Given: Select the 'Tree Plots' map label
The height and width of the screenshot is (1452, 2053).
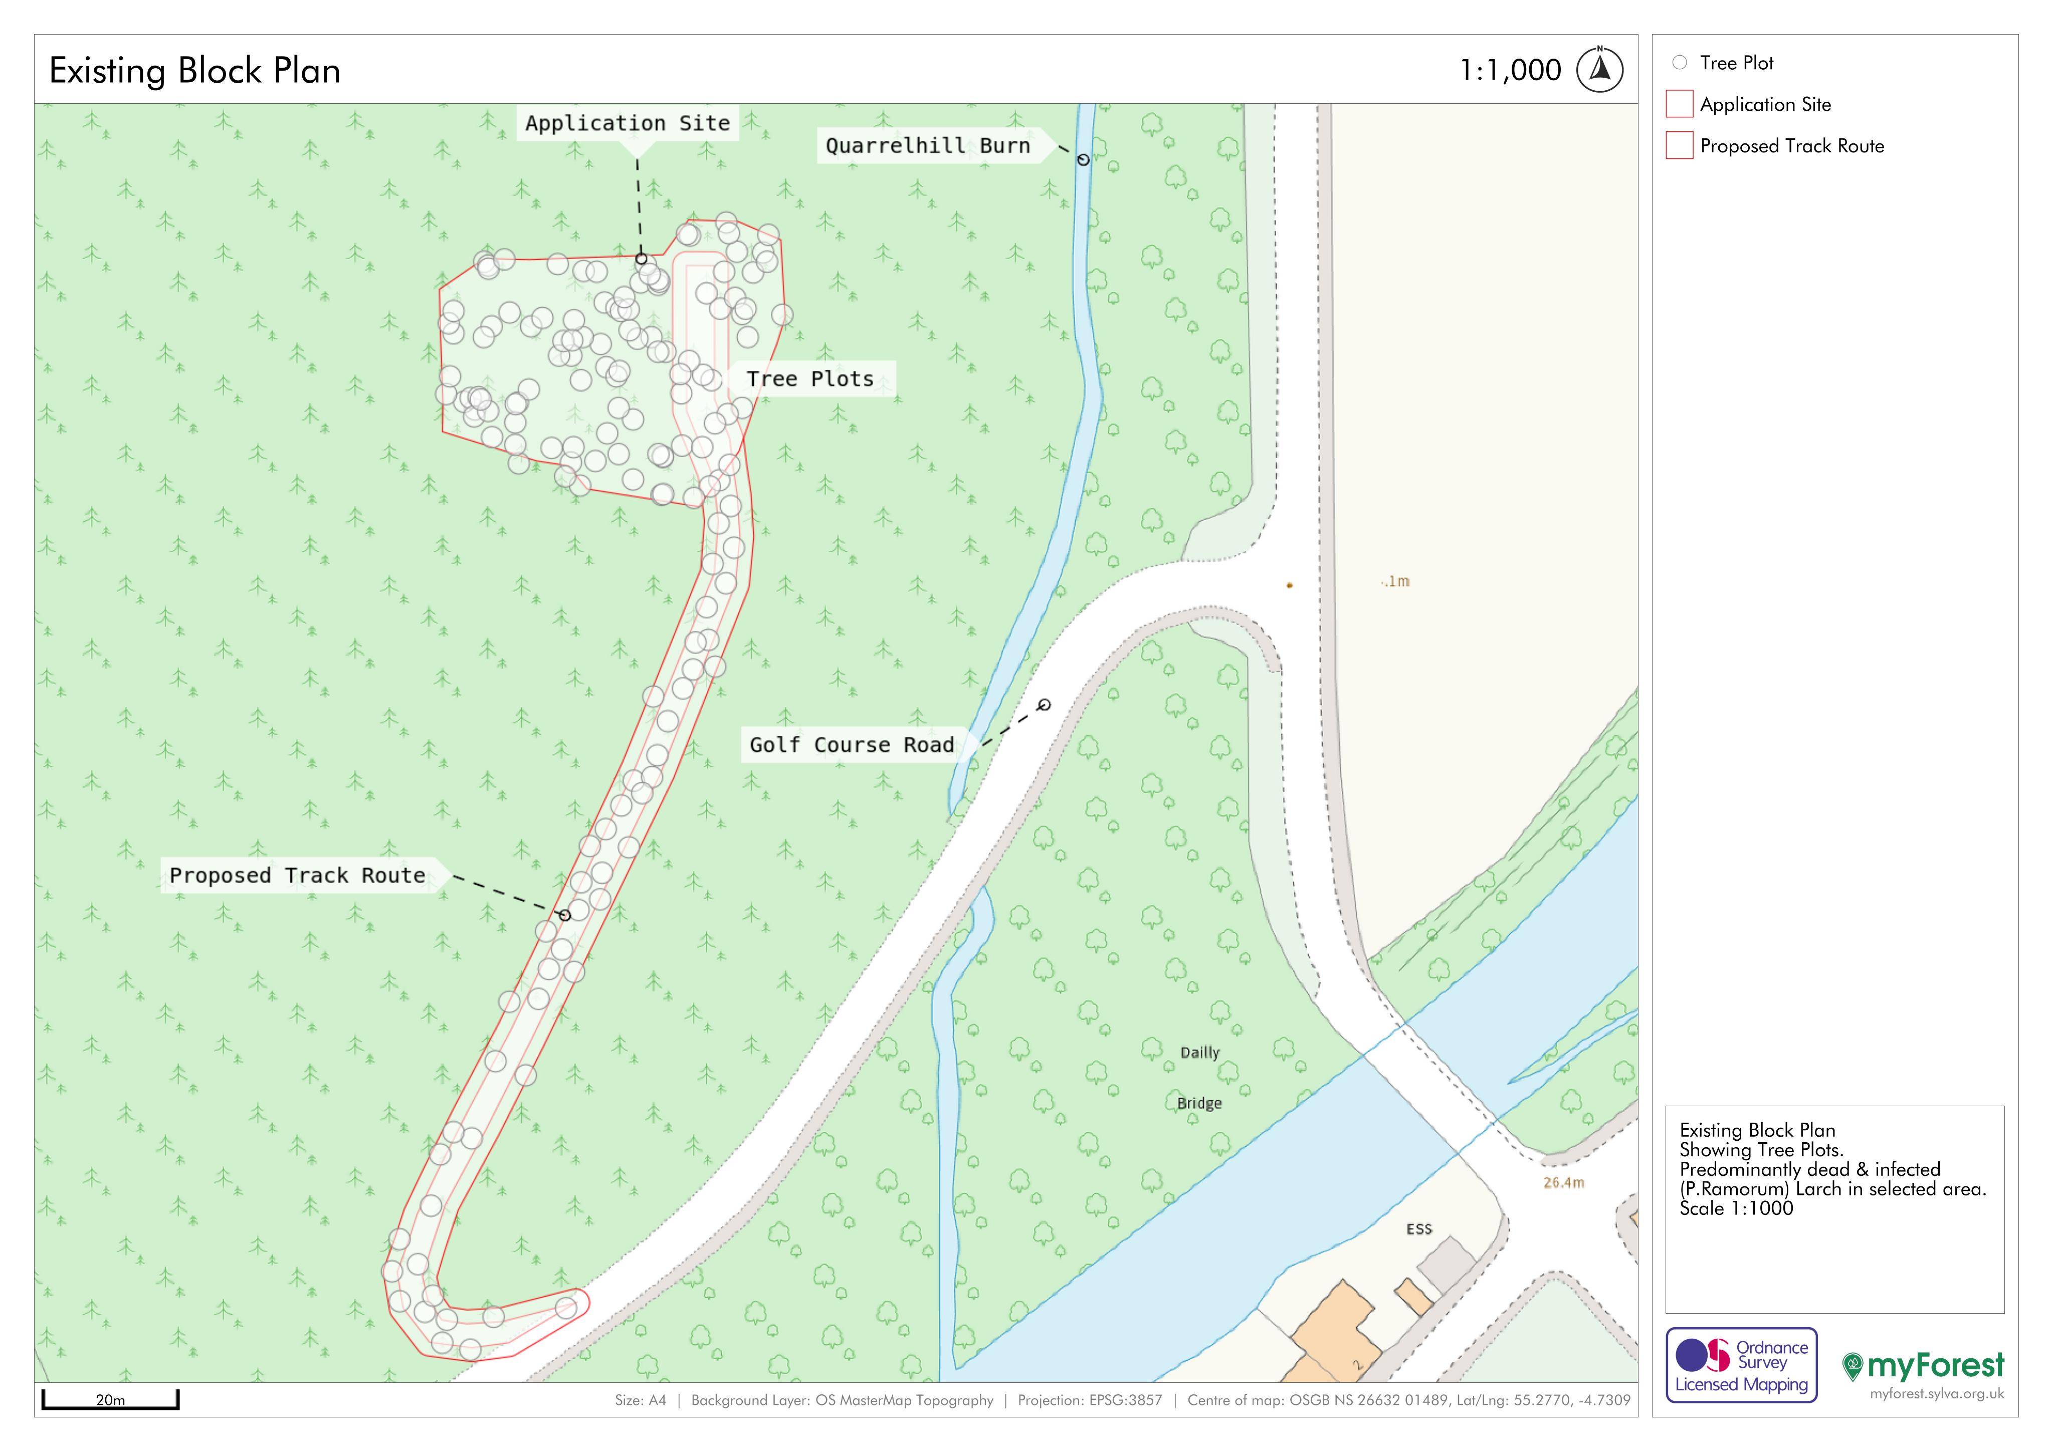Looking at the screenshot, I should [810, 379].
